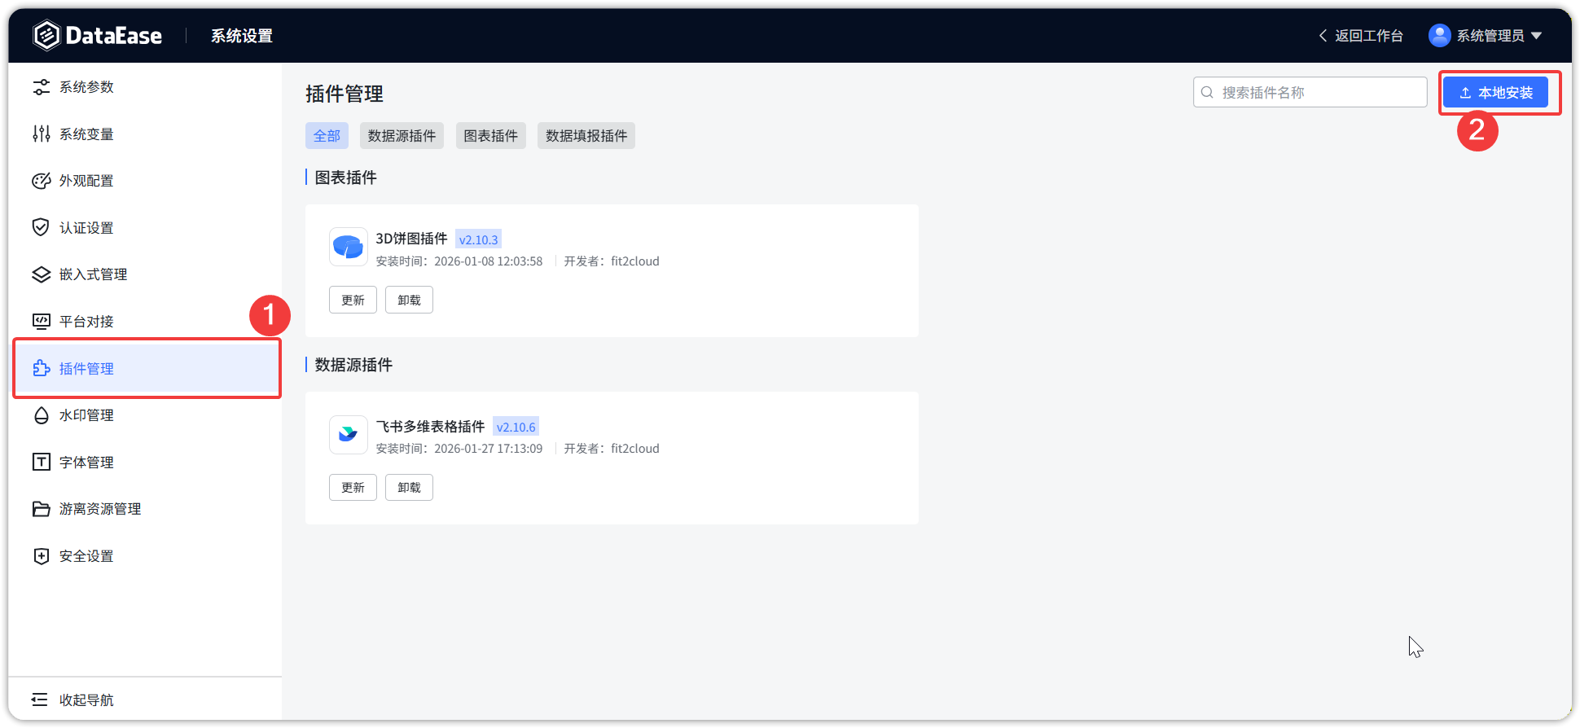Click version tag v2.10.3
This screenshot has height=728, width=1580.
point(478,239)
